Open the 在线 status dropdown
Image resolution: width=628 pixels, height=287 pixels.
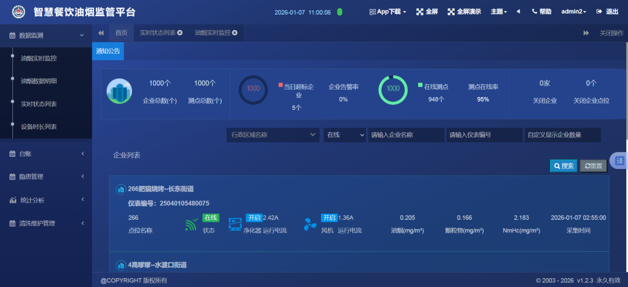pos(344,135)
